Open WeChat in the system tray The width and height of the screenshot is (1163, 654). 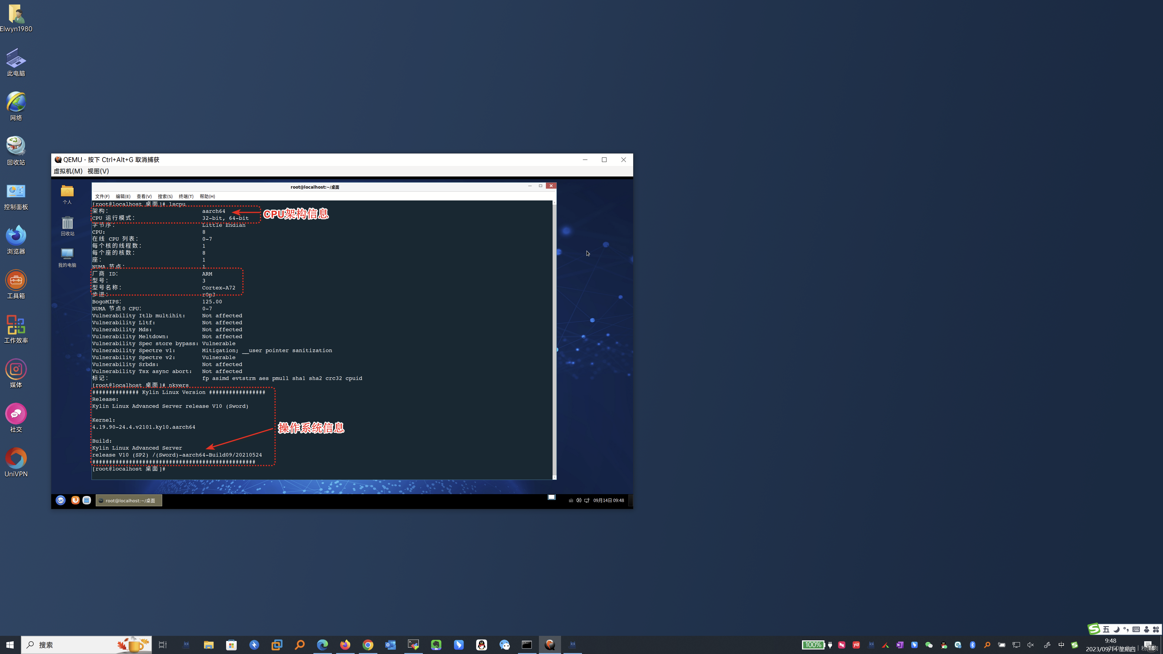tap(929, 645)
